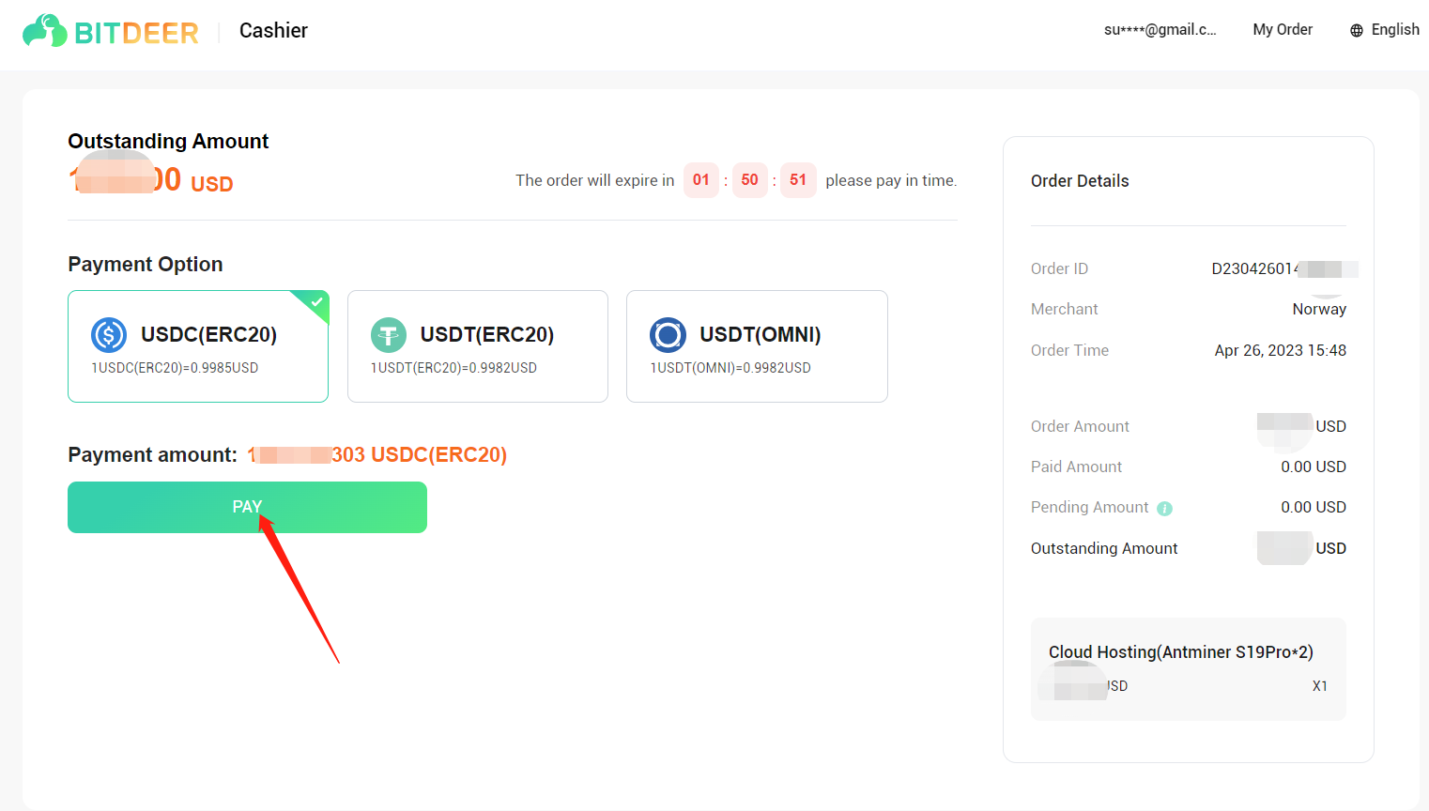Viewport: 1429px width, 811px height.
Task: Click the Order ID label
Action: point(1059,269)
